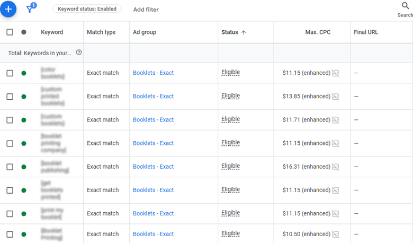
Task: Click Eligible status in the $11.71 row
Action: point(230,119)
